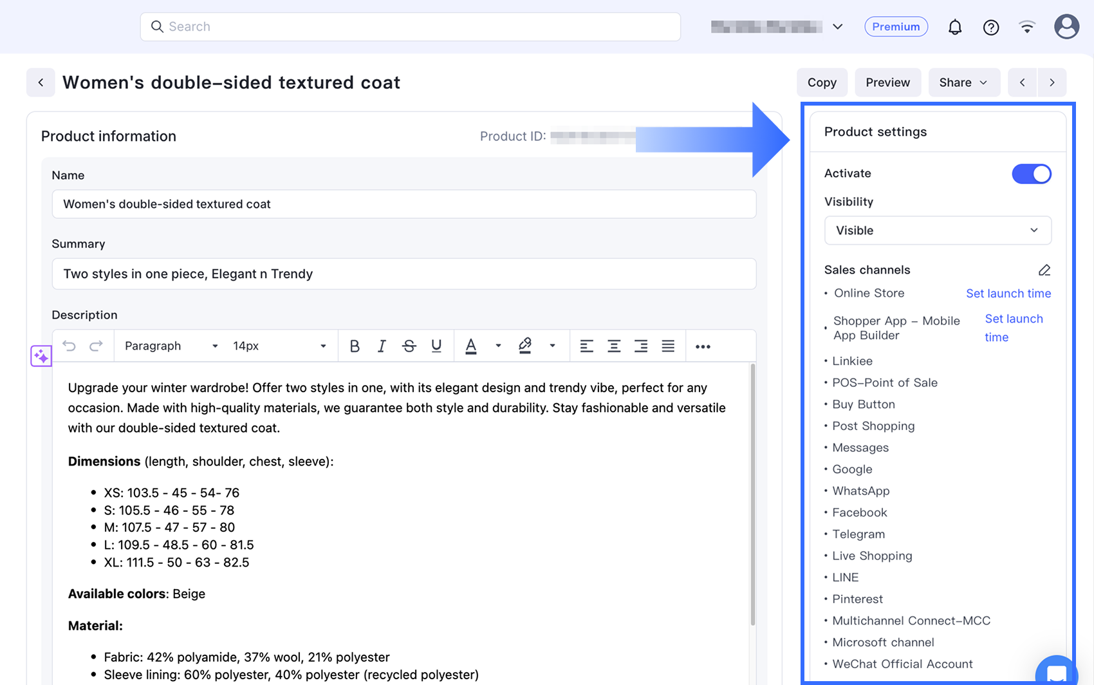Expand the font color options arrow
1094x685 pixels.
(498, 346)
